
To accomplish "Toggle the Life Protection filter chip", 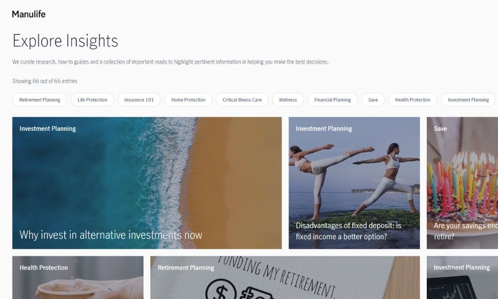I will pyautogui.click(x=93, y=100).
